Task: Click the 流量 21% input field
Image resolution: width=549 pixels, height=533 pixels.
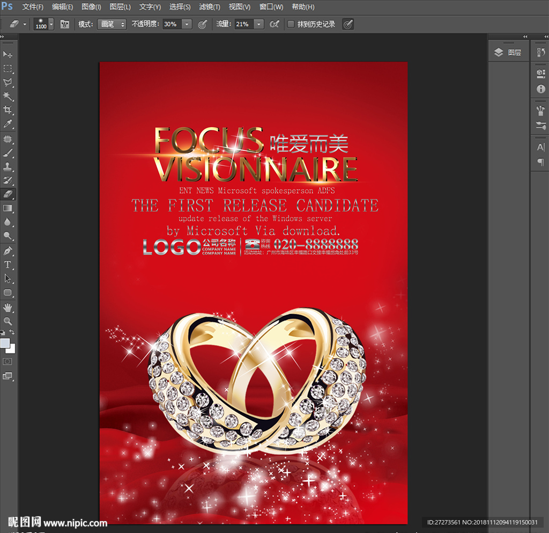Action: tap(243, 24)
